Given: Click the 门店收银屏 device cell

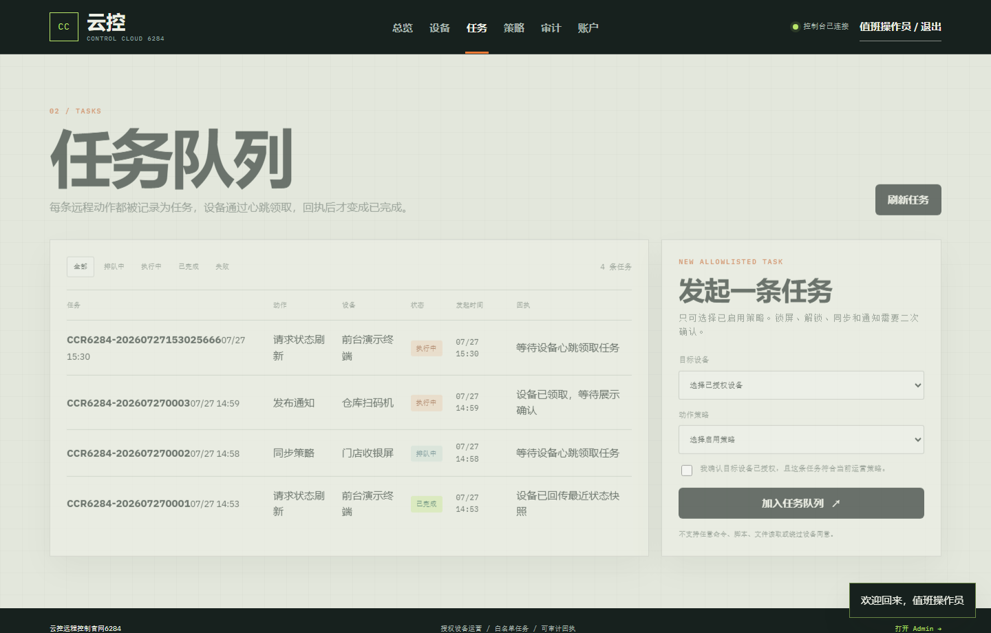Looking at the screenshot, I should point(367,453).
